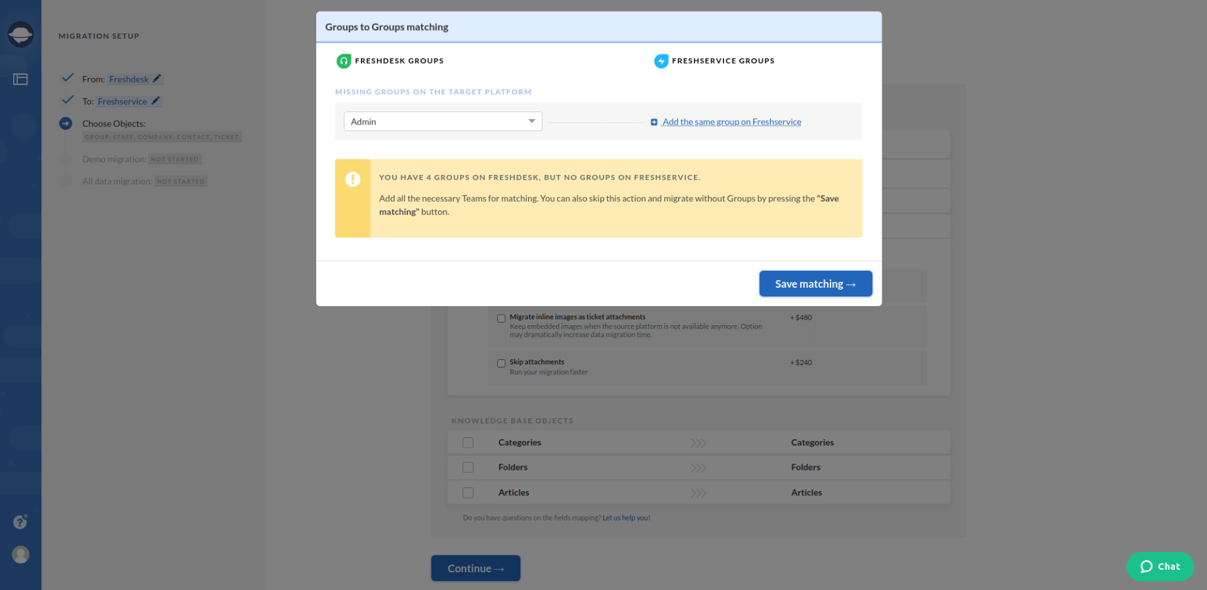Click the Freshdesk source link
The image size is (1207, 590).
[129, 79]
